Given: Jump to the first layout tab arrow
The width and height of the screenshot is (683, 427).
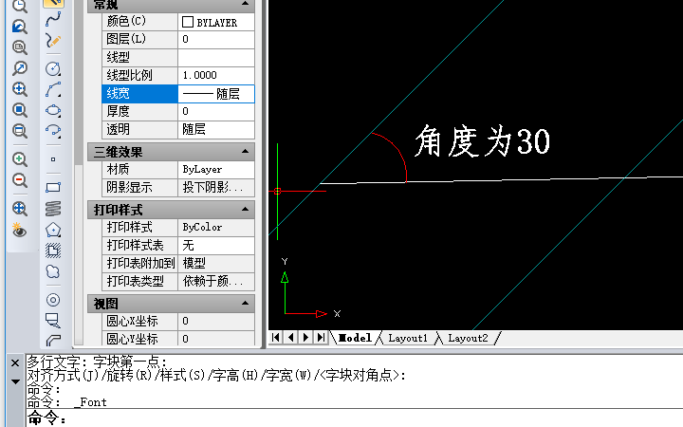Looking at the screenshot, I should (276, 337).
